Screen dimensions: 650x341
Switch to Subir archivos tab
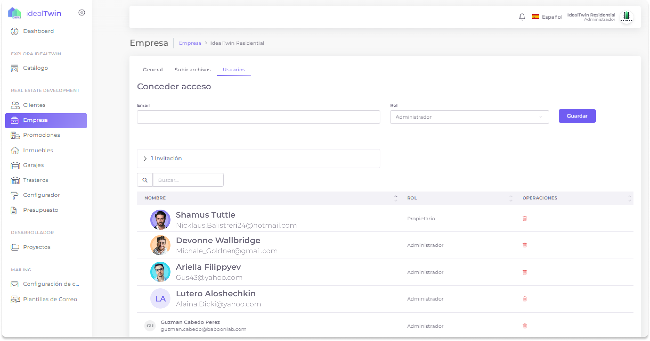pos(192,70)
